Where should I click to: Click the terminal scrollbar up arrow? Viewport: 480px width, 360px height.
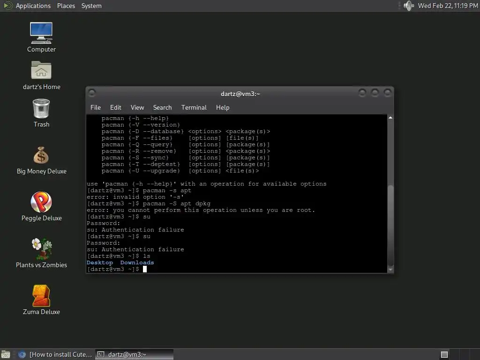tap(390, 118)
